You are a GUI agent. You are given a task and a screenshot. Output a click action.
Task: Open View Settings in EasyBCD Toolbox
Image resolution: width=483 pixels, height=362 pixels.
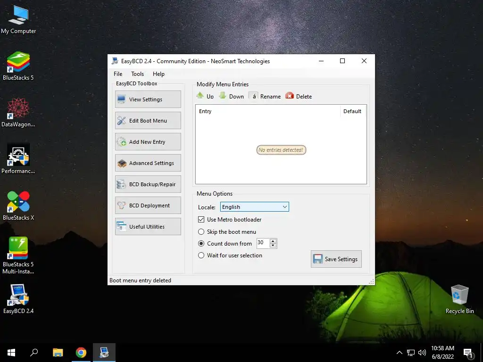(148, 99)
